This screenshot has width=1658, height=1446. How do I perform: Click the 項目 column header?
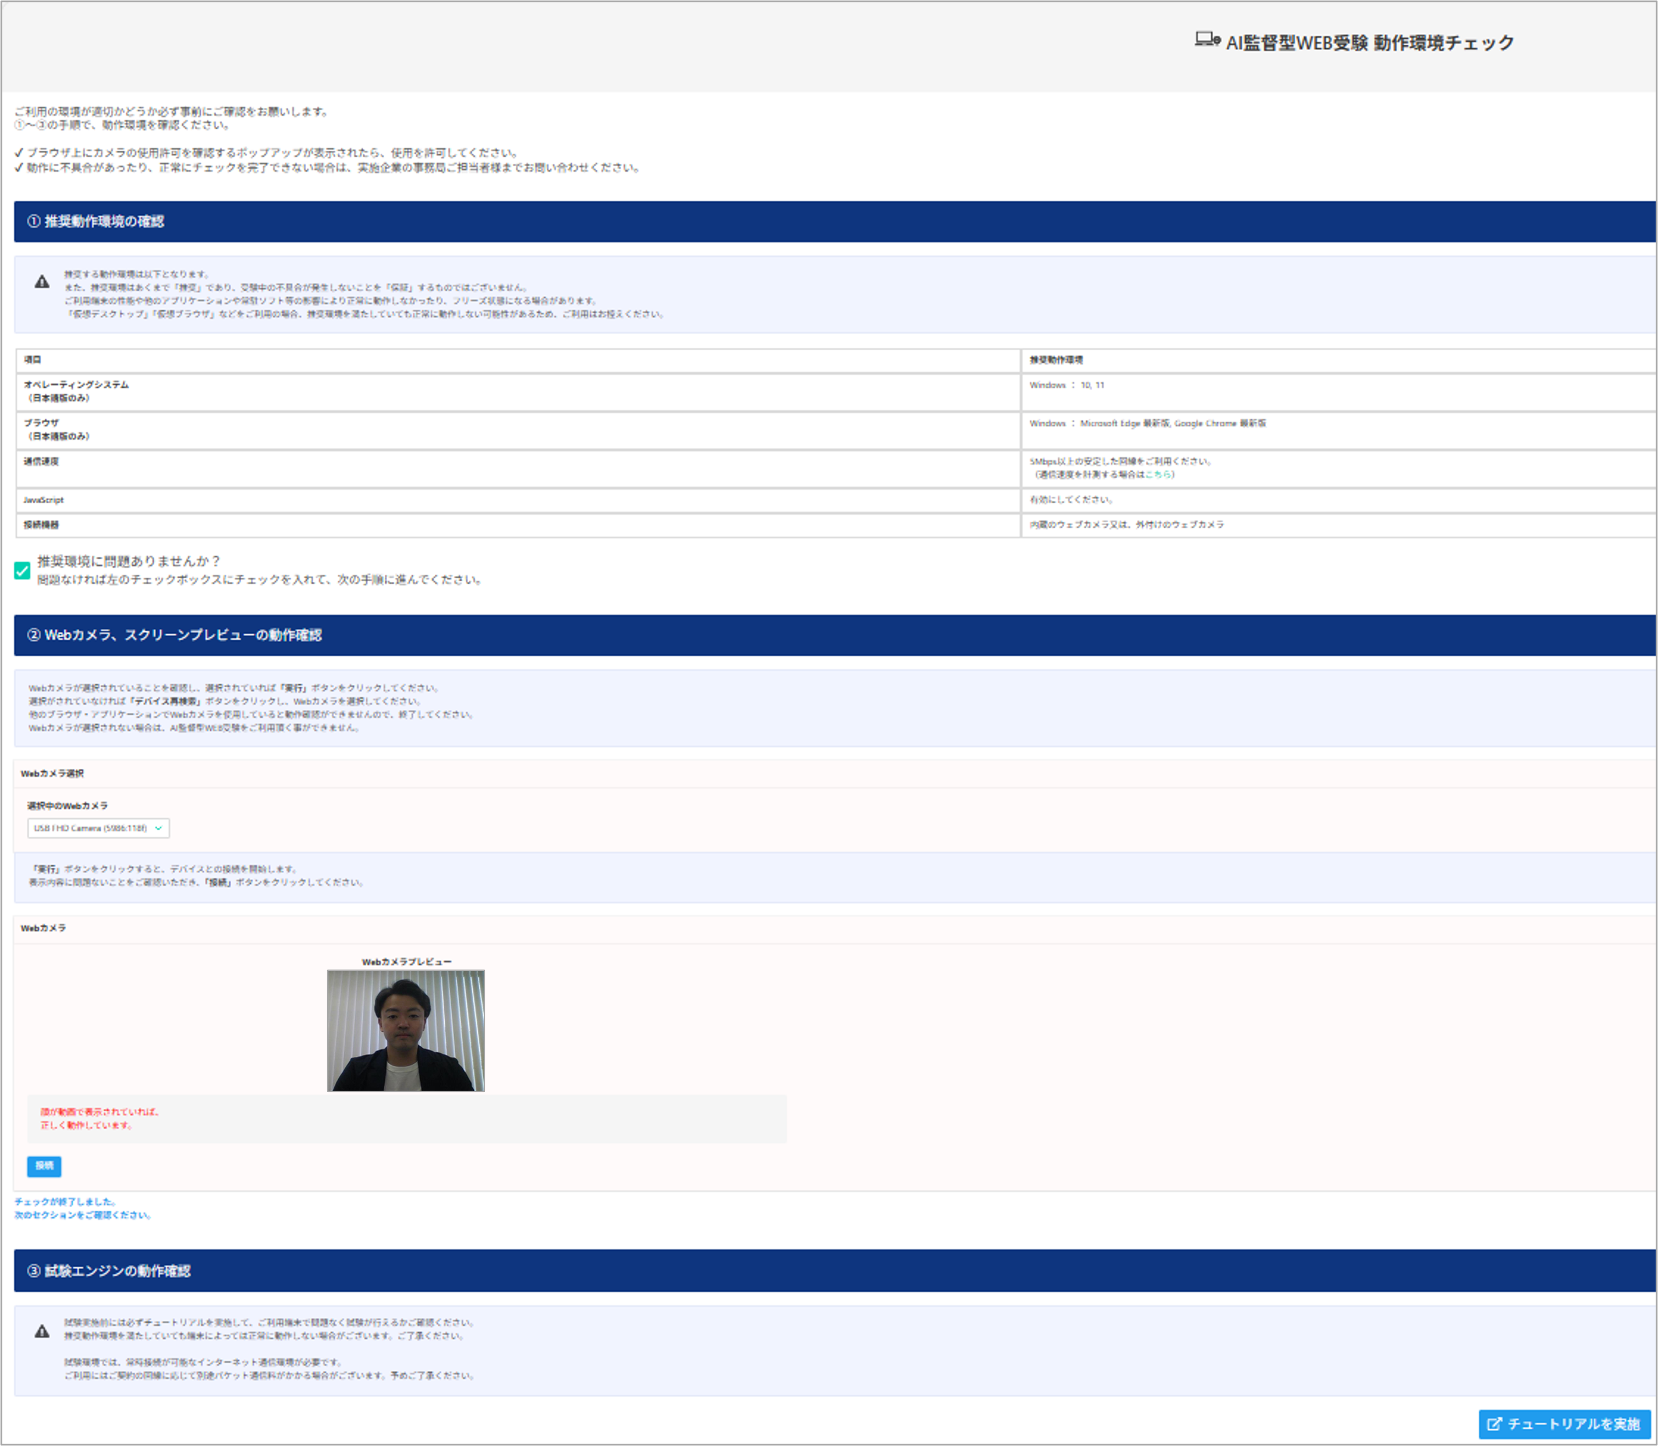[518, 360]
